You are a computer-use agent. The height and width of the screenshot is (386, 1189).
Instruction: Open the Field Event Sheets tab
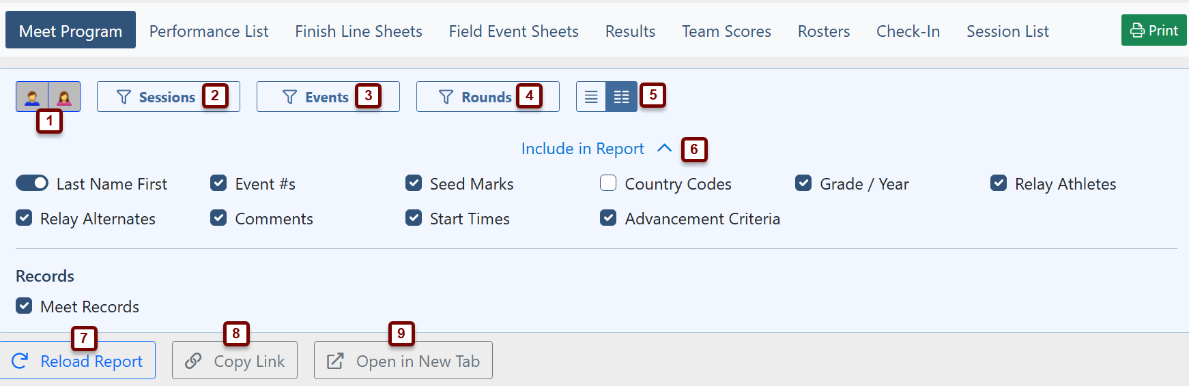point(513,31)
